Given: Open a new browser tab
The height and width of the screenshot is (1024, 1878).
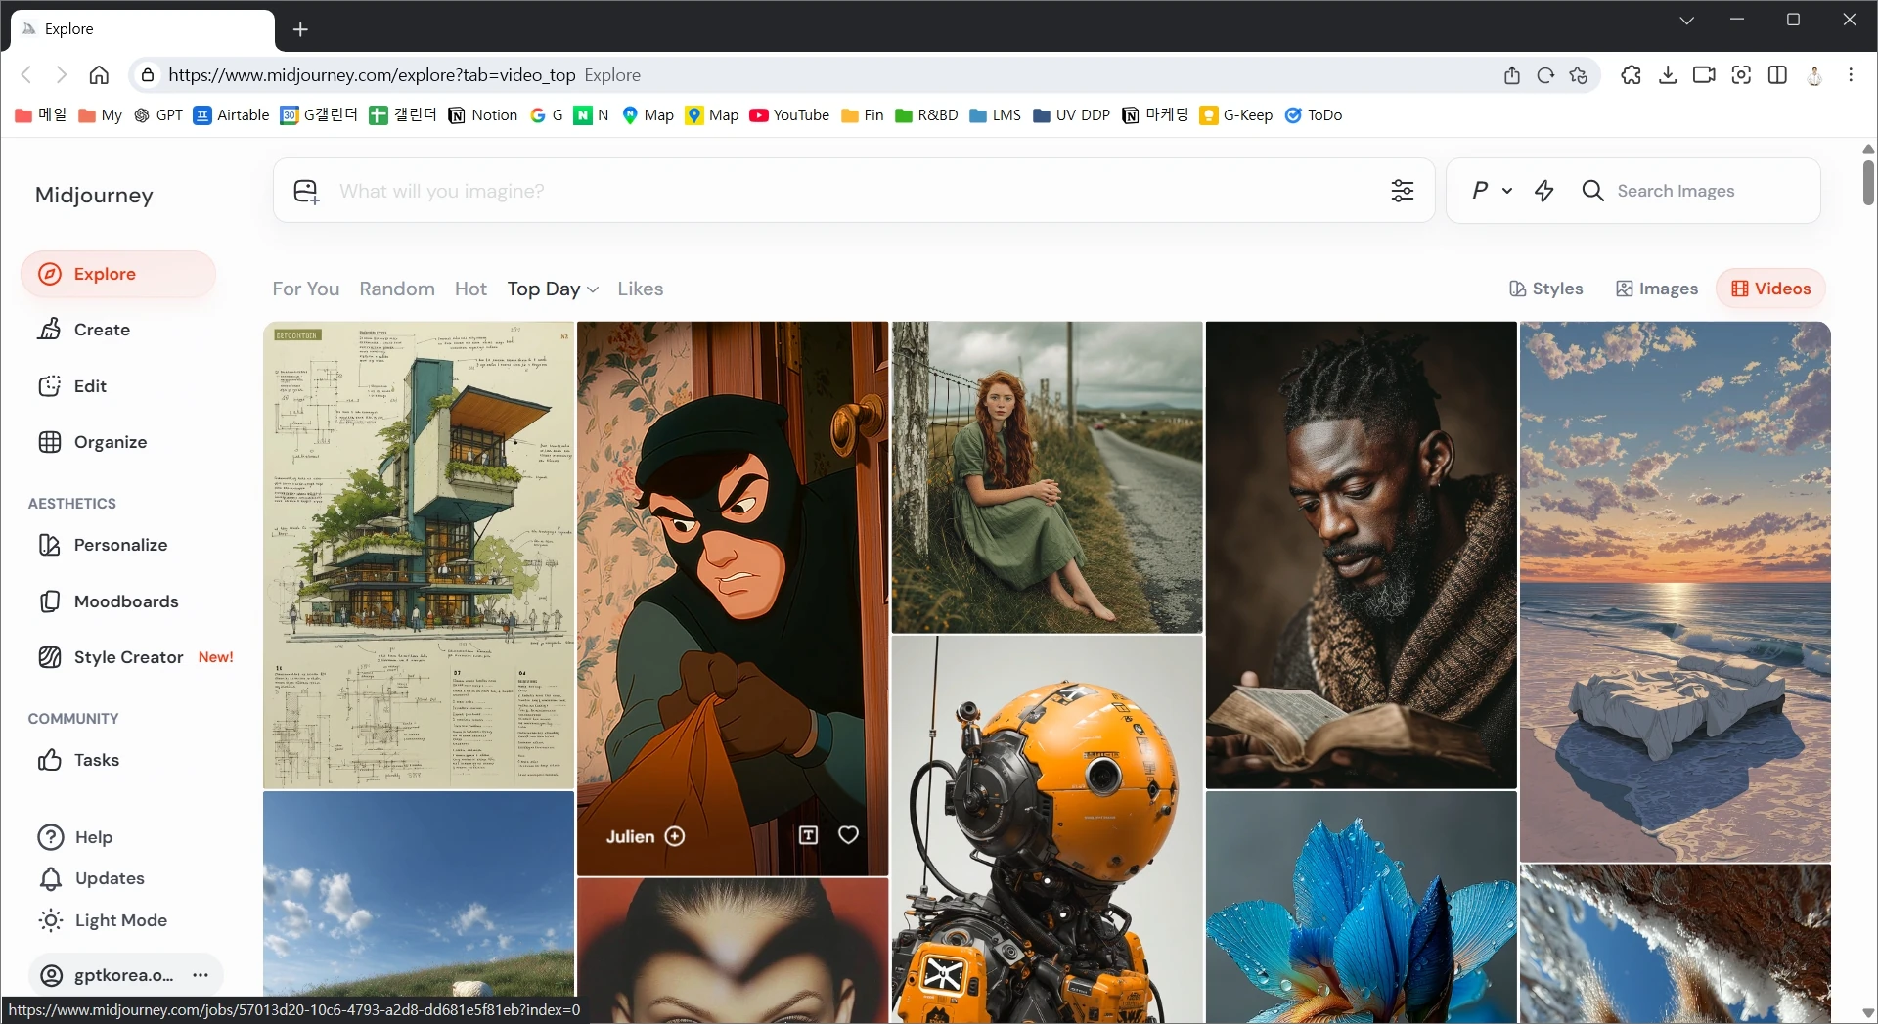Looking at the screenshot, I should tap(300, 29).
